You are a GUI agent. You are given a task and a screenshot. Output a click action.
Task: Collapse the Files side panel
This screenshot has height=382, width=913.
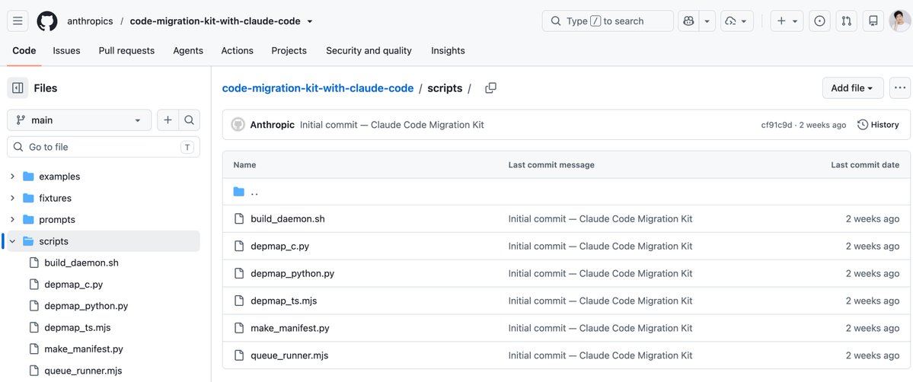point(18,88)
